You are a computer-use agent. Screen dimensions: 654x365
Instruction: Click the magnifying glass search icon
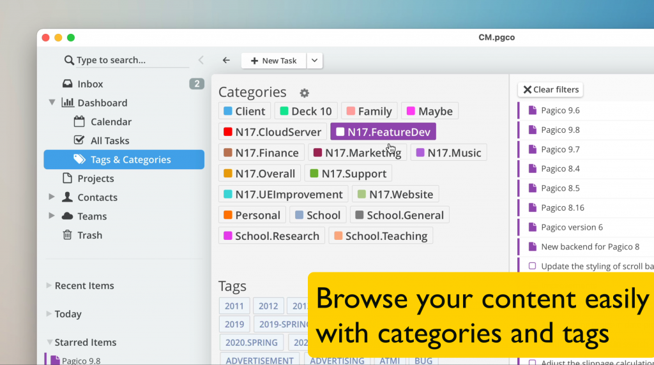pyautogui.click(x=69, y=61)
